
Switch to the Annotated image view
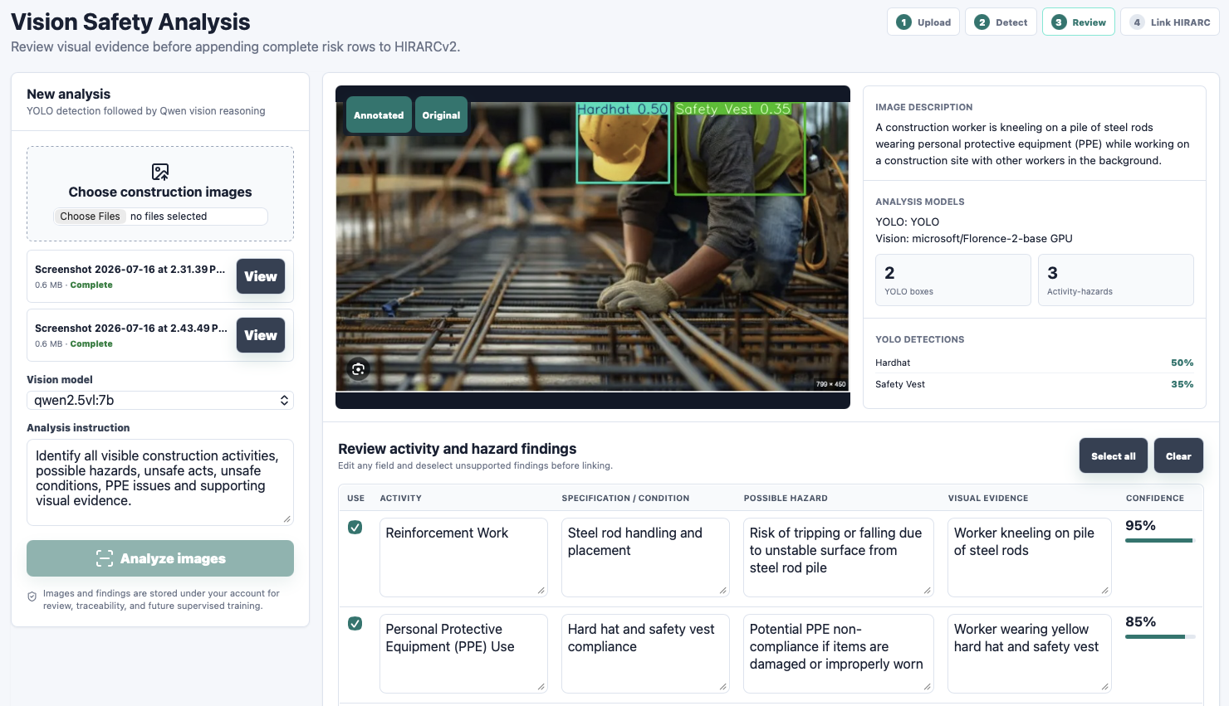click(379, 115)
